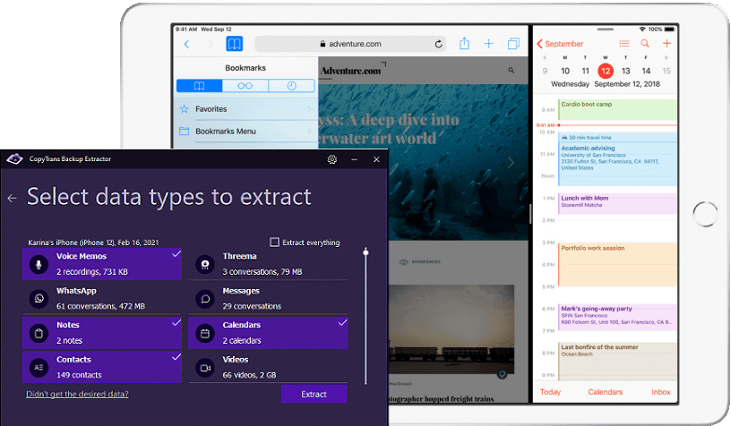Click the WhatsApp logo icon
731x426 pixels.
(39, 298)
